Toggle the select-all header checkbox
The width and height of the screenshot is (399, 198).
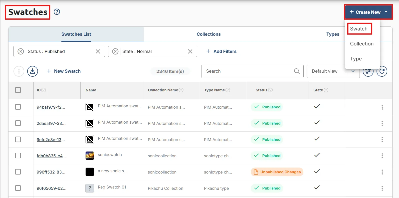pos(18,90)
